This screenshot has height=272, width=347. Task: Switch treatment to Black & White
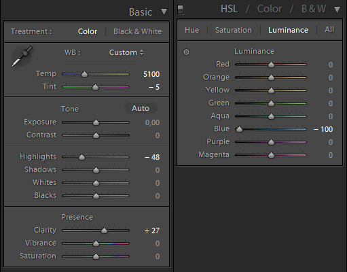click(137, 31)
